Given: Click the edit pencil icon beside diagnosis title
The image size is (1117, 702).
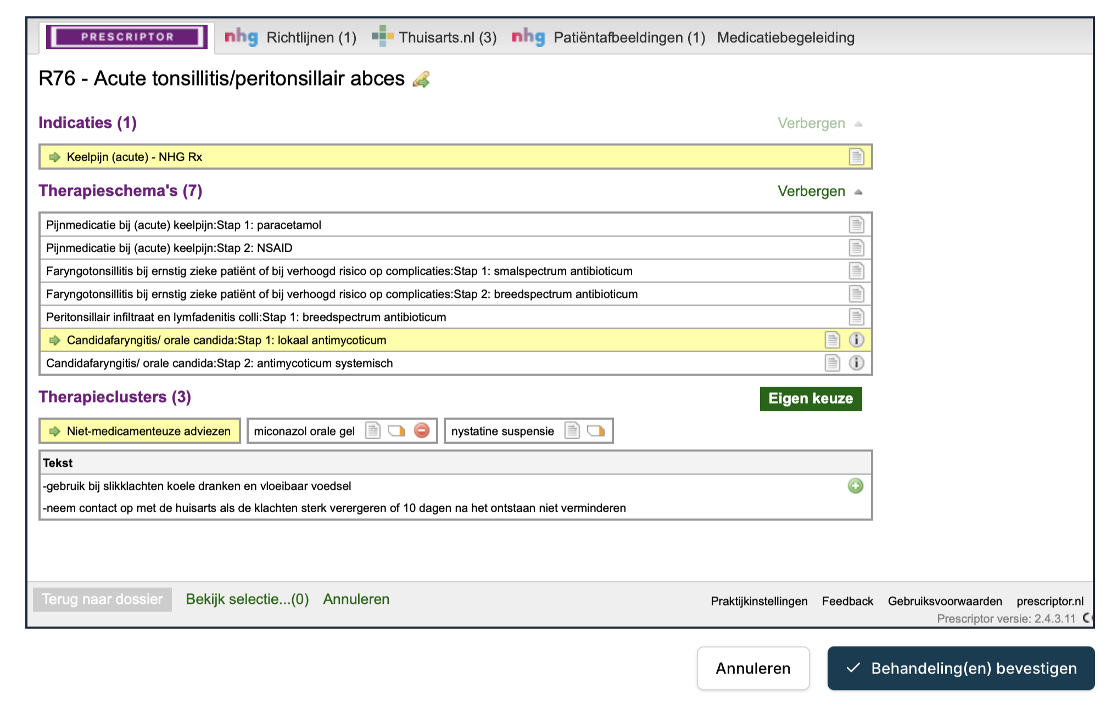Looking at the screenshot, I should (x=421, y=80).
